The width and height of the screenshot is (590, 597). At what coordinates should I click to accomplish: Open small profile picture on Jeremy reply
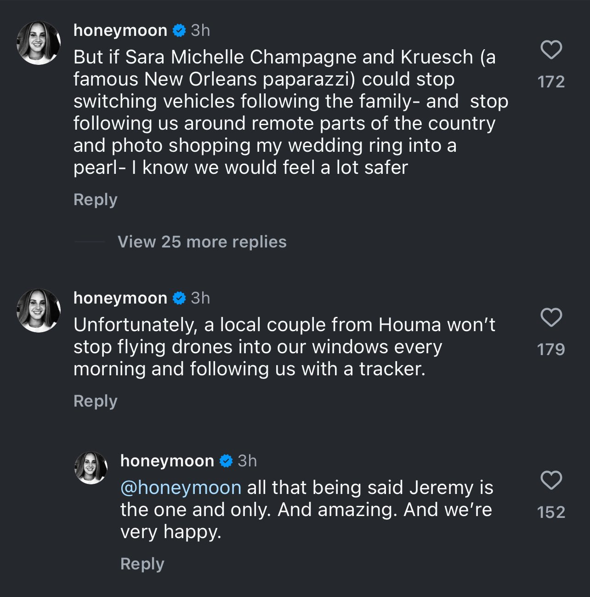(91, 468)
